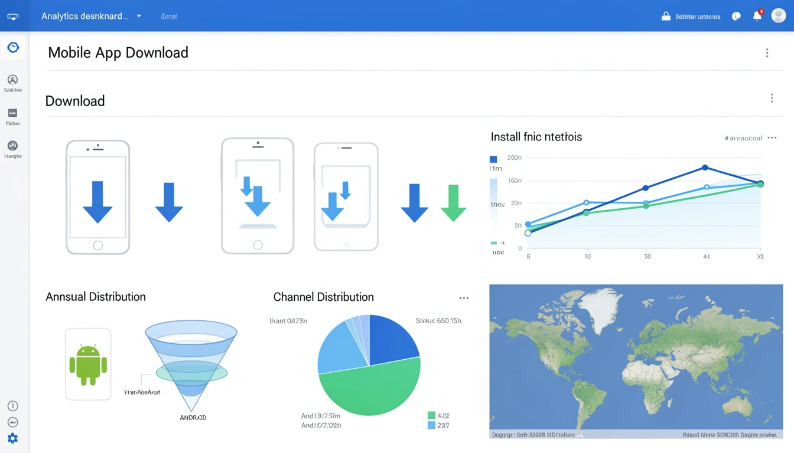
Task: Toggle the green legend marker under the chart
Action: tap(493, 242)
